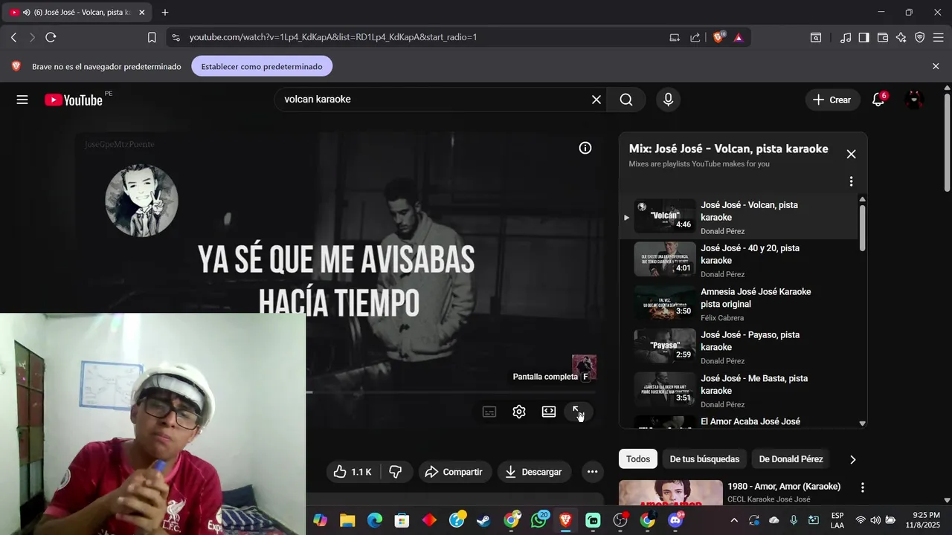Toggle subtitles button in player

(x=489, y=412)
